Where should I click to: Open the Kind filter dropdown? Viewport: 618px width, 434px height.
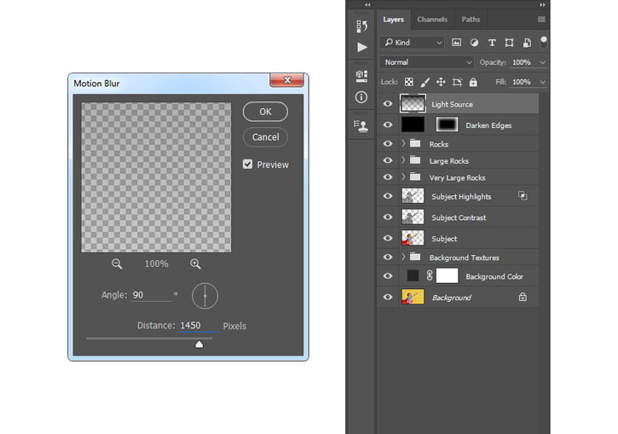413,43
